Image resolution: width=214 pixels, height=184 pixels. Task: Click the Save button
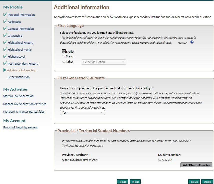tap(194, 182)
